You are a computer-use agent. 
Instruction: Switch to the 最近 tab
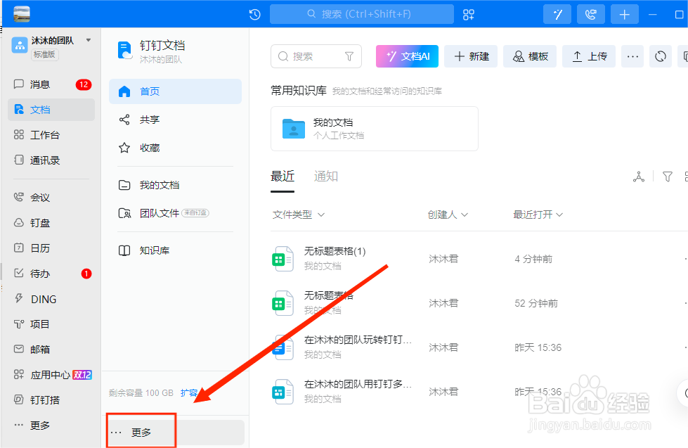pos(282,177)
